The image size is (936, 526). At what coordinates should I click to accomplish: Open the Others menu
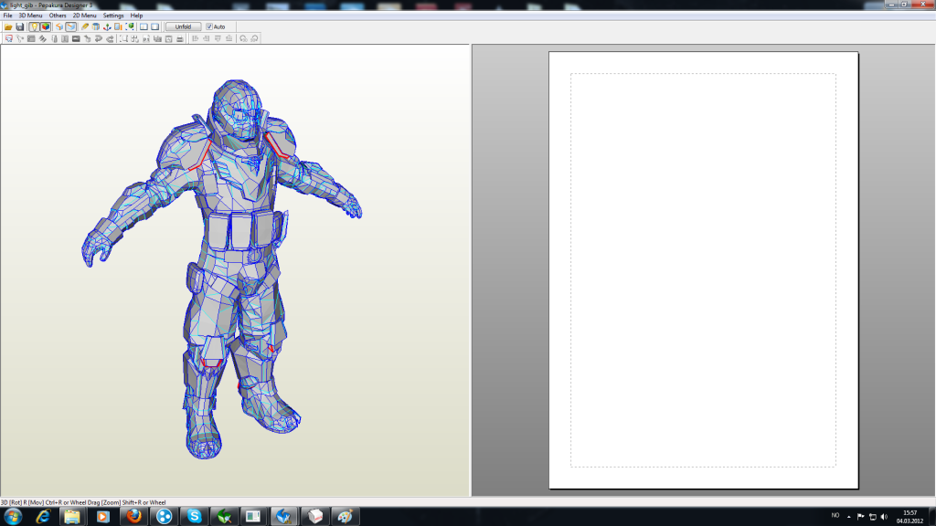[x=58, y=16]
